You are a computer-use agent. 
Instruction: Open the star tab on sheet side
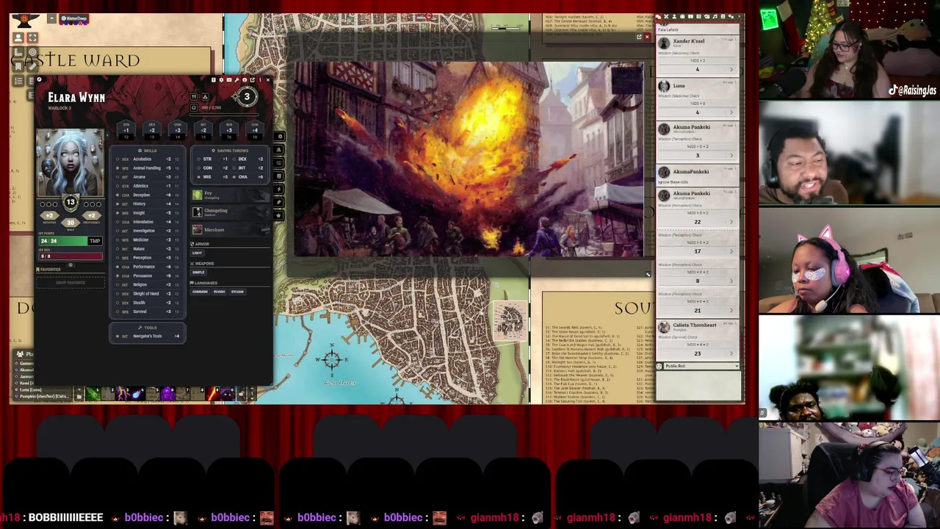(279, 215)
